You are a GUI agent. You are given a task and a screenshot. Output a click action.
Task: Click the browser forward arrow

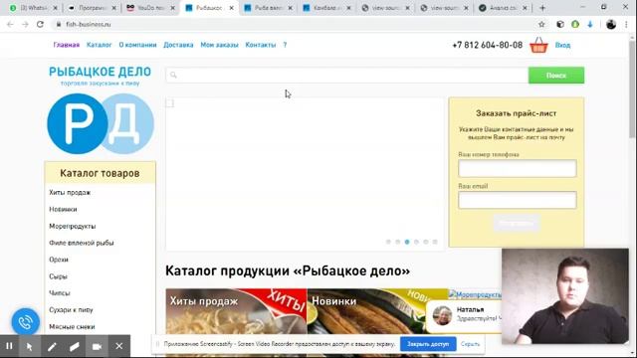pos(25,24)
